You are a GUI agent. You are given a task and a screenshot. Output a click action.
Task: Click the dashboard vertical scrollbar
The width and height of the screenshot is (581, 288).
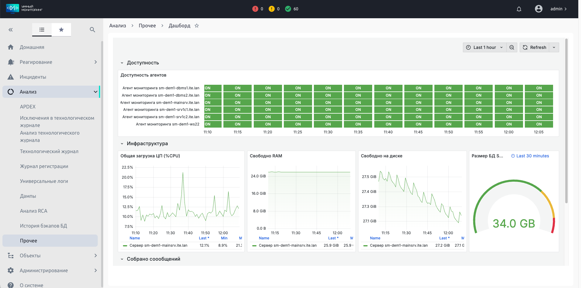coord(566,122)
